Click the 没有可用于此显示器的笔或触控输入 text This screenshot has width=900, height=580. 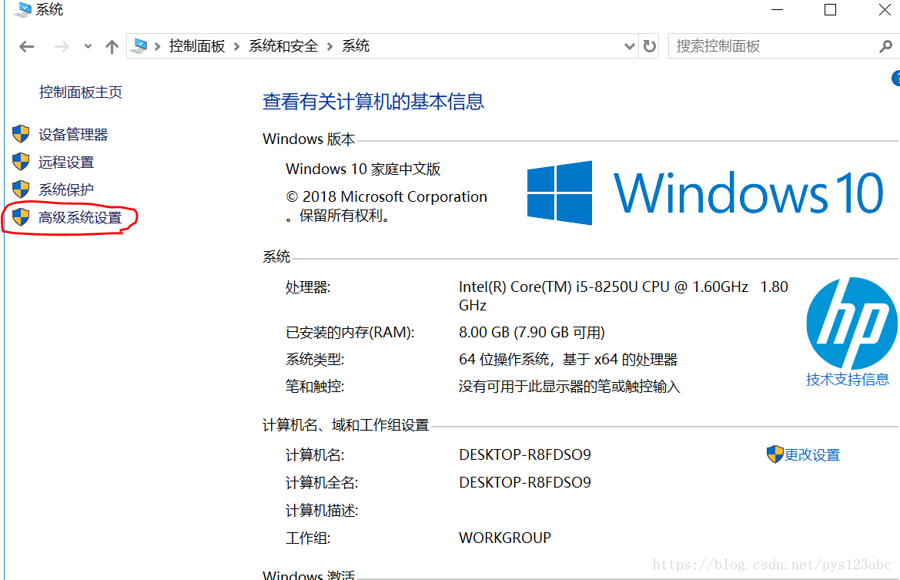tap(569, 387)
